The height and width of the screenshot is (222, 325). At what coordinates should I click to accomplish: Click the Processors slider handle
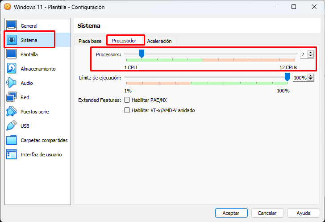click(x=142, y=54)
